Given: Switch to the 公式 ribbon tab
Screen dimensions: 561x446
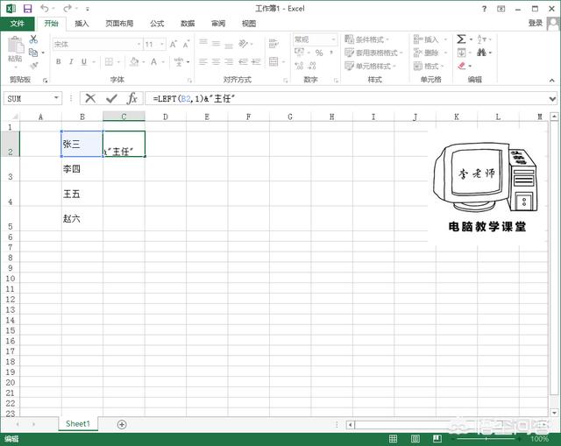Looking at the screenshot, I should [x=157, y=24].
